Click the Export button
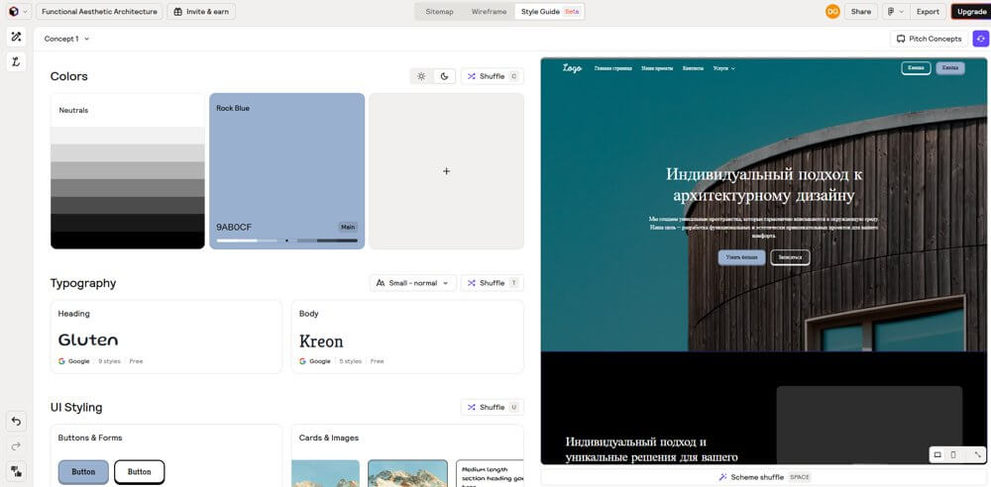The height and width of the screenshot is (487, 991). point(928,11)
